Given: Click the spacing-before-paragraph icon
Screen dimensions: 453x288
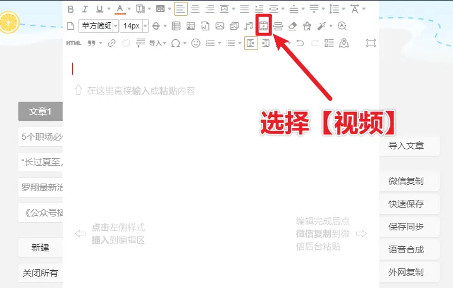Looking at the screenshot, I should 294,9.
